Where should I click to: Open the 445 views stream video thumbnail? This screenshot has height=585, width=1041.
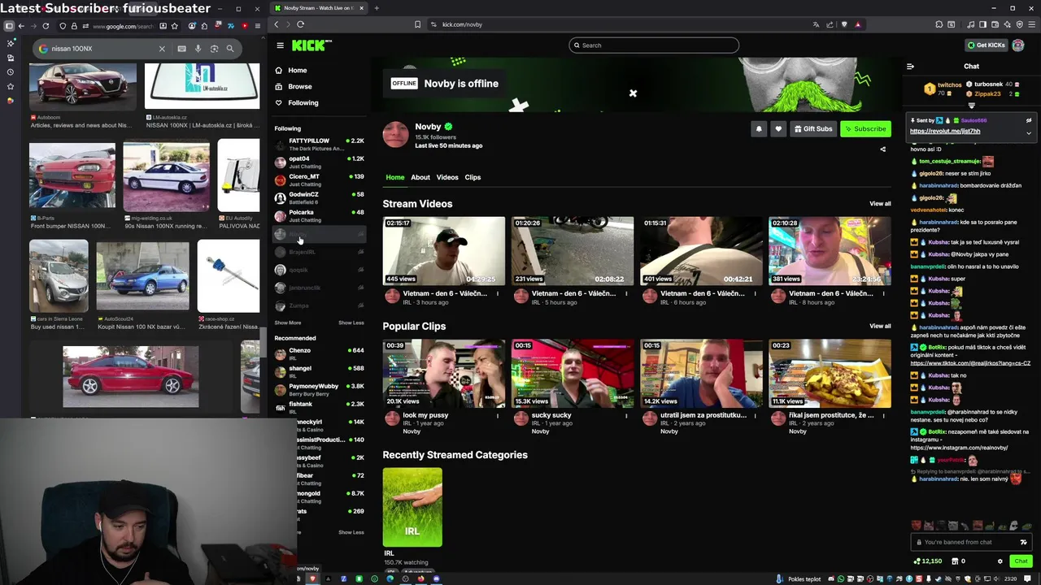point(444,251)
